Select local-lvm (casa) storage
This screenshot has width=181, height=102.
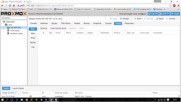(x=16, y=34)
